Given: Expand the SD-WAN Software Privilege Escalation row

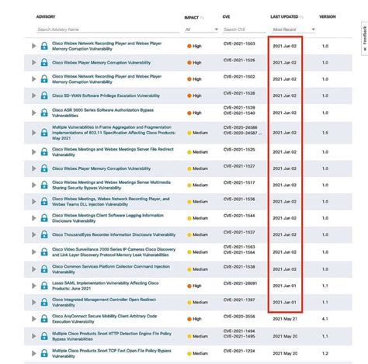Looking at the screenshot, I should coord(33,95).
